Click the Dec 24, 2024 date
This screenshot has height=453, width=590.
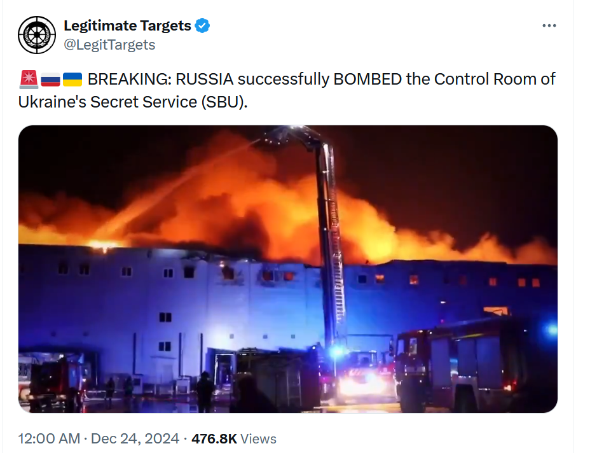point(135,439)
